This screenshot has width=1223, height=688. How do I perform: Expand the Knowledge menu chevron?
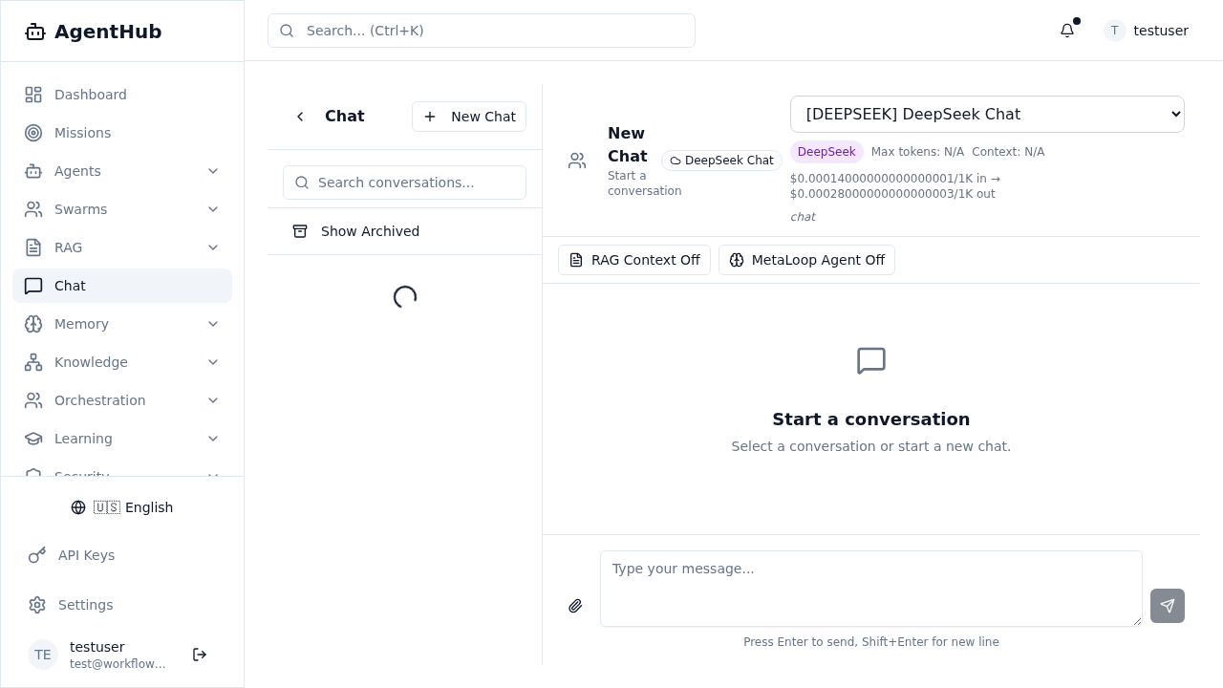(x=213, y=362)
